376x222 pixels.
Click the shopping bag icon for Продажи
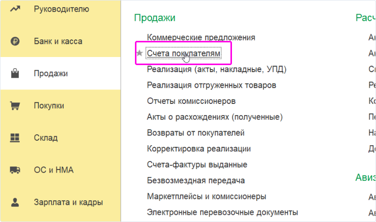[15, 73]
